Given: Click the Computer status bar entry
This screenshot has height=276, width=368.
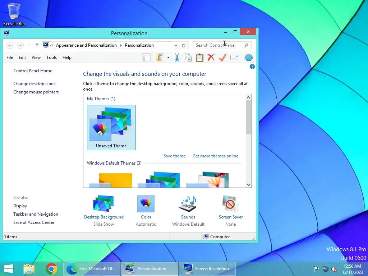Looking at the screenshot, I should (216, 236).
